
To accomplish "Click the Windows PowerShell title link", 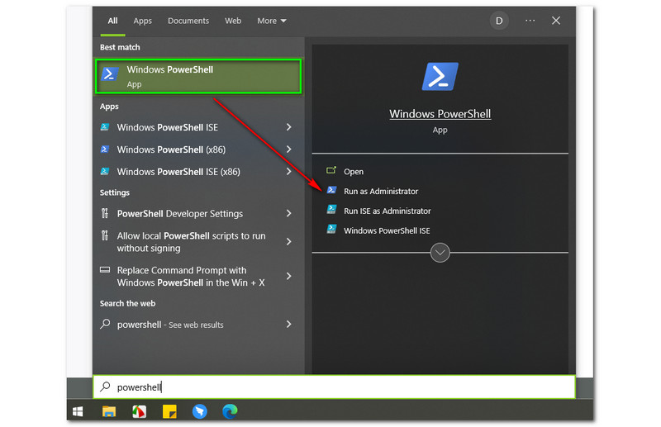I will point(440,114).
